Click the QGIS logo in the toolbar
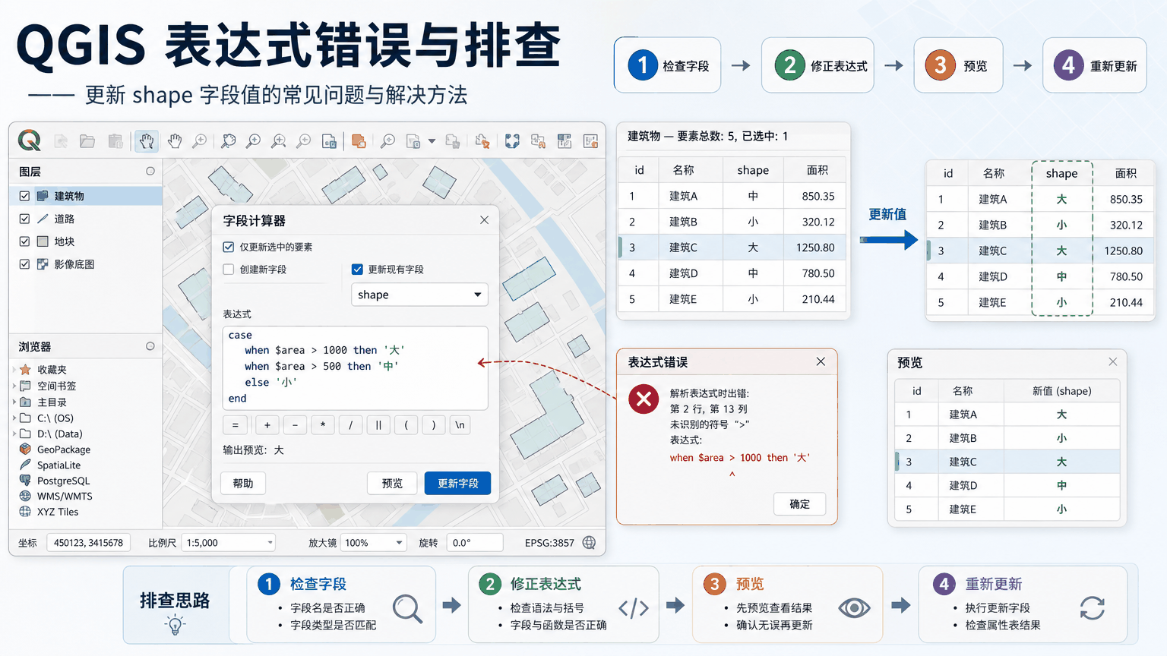This screenshot has height=656, width=1167. point(30,140)
